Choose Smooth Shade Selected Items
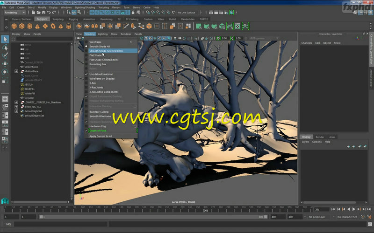This screenshot has height=233, width=374. pyautogui.click(x=106, y=51)
